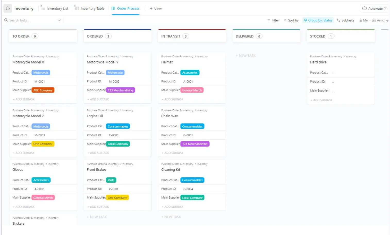390x235 pixels.
Task: Focus the Search tasks input field
Action: click(x=32, y=20)
